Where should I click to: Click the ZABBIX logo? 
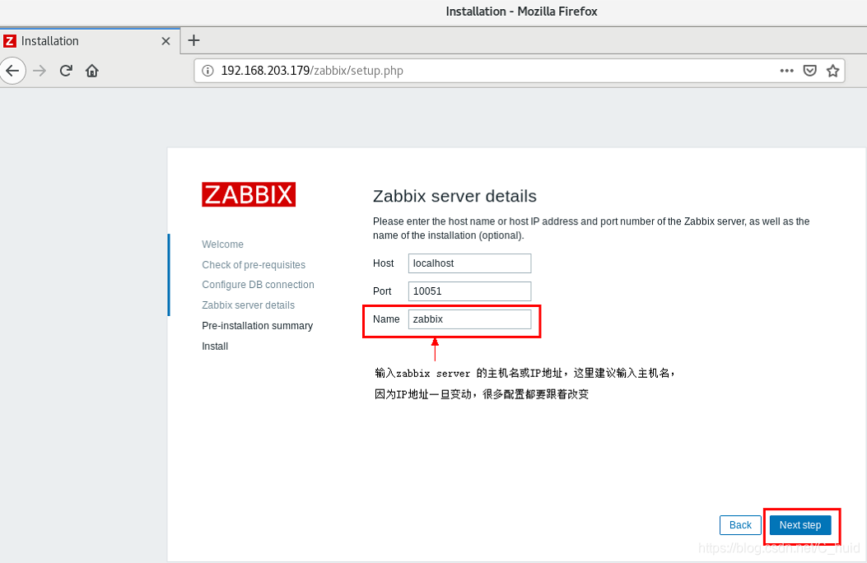(249, 194)
